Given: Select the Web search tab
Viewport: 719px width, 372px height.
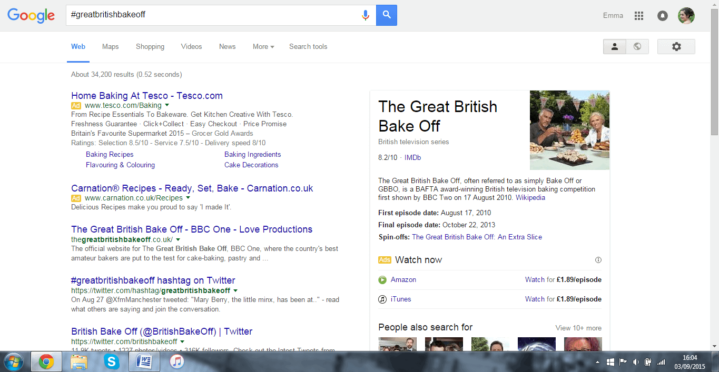Looking at the screenshot, I should (x=78, y=47).
